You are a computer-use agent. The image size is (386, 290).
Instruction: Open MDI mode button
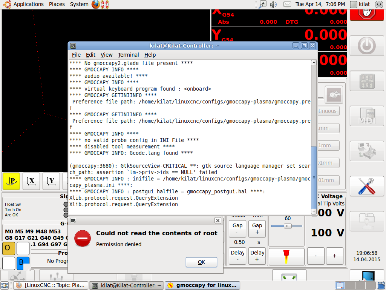pyautogui.click(x=366, y=116)
